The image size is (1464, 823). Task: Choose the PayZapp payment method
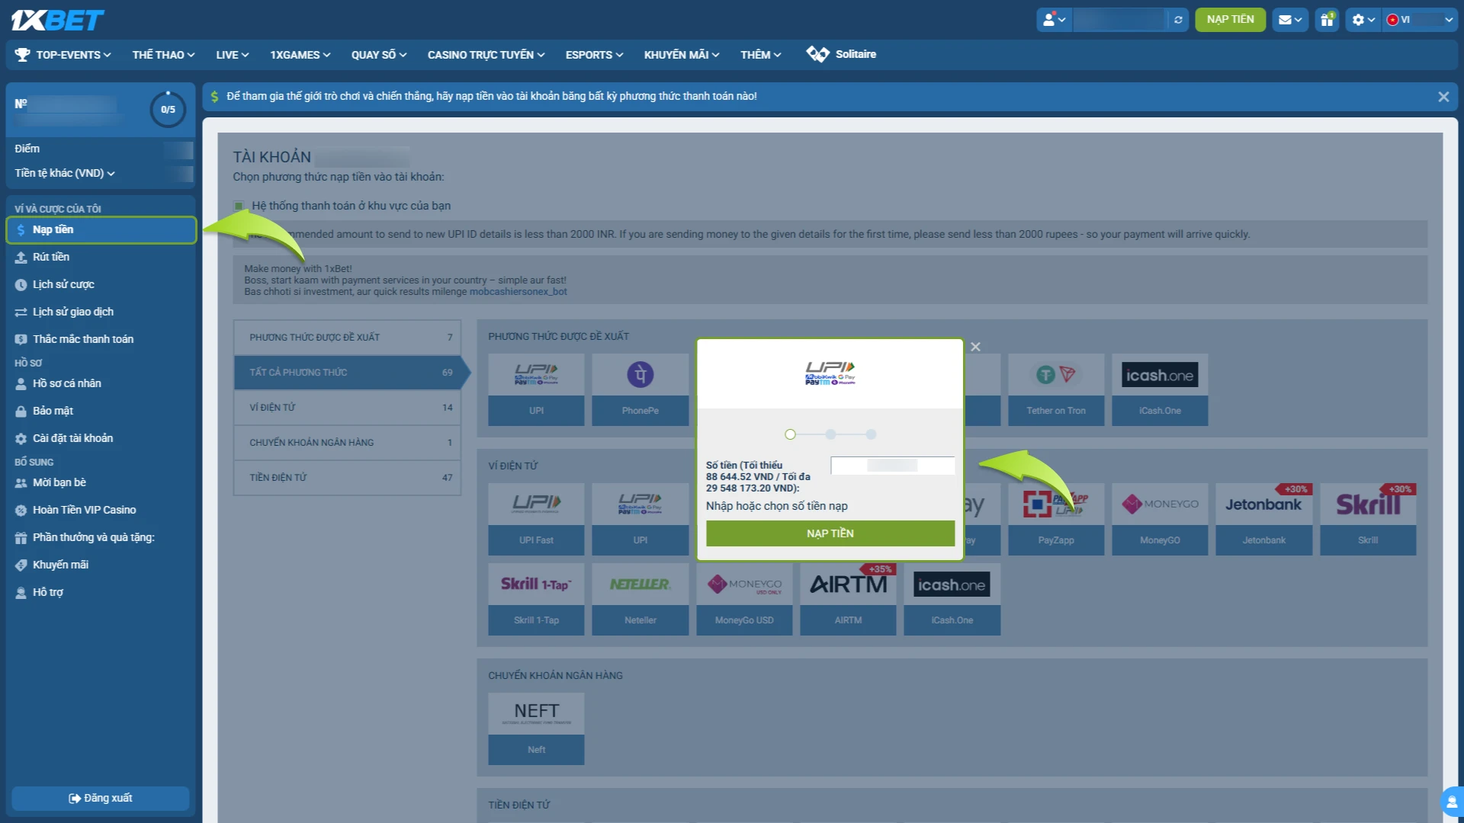pos(1056,519)
